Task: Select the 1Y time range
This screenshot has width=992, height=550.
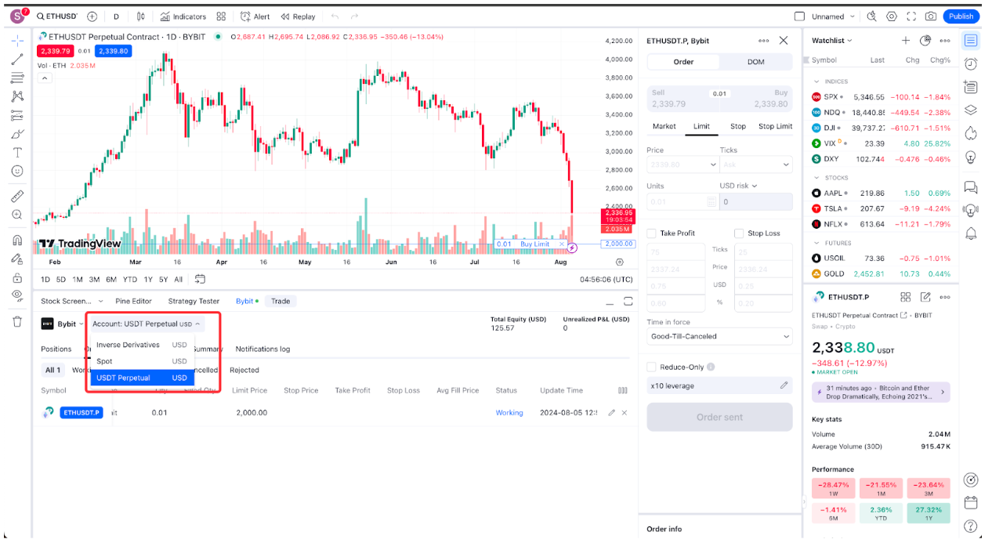Action: (x=148, y=280)
